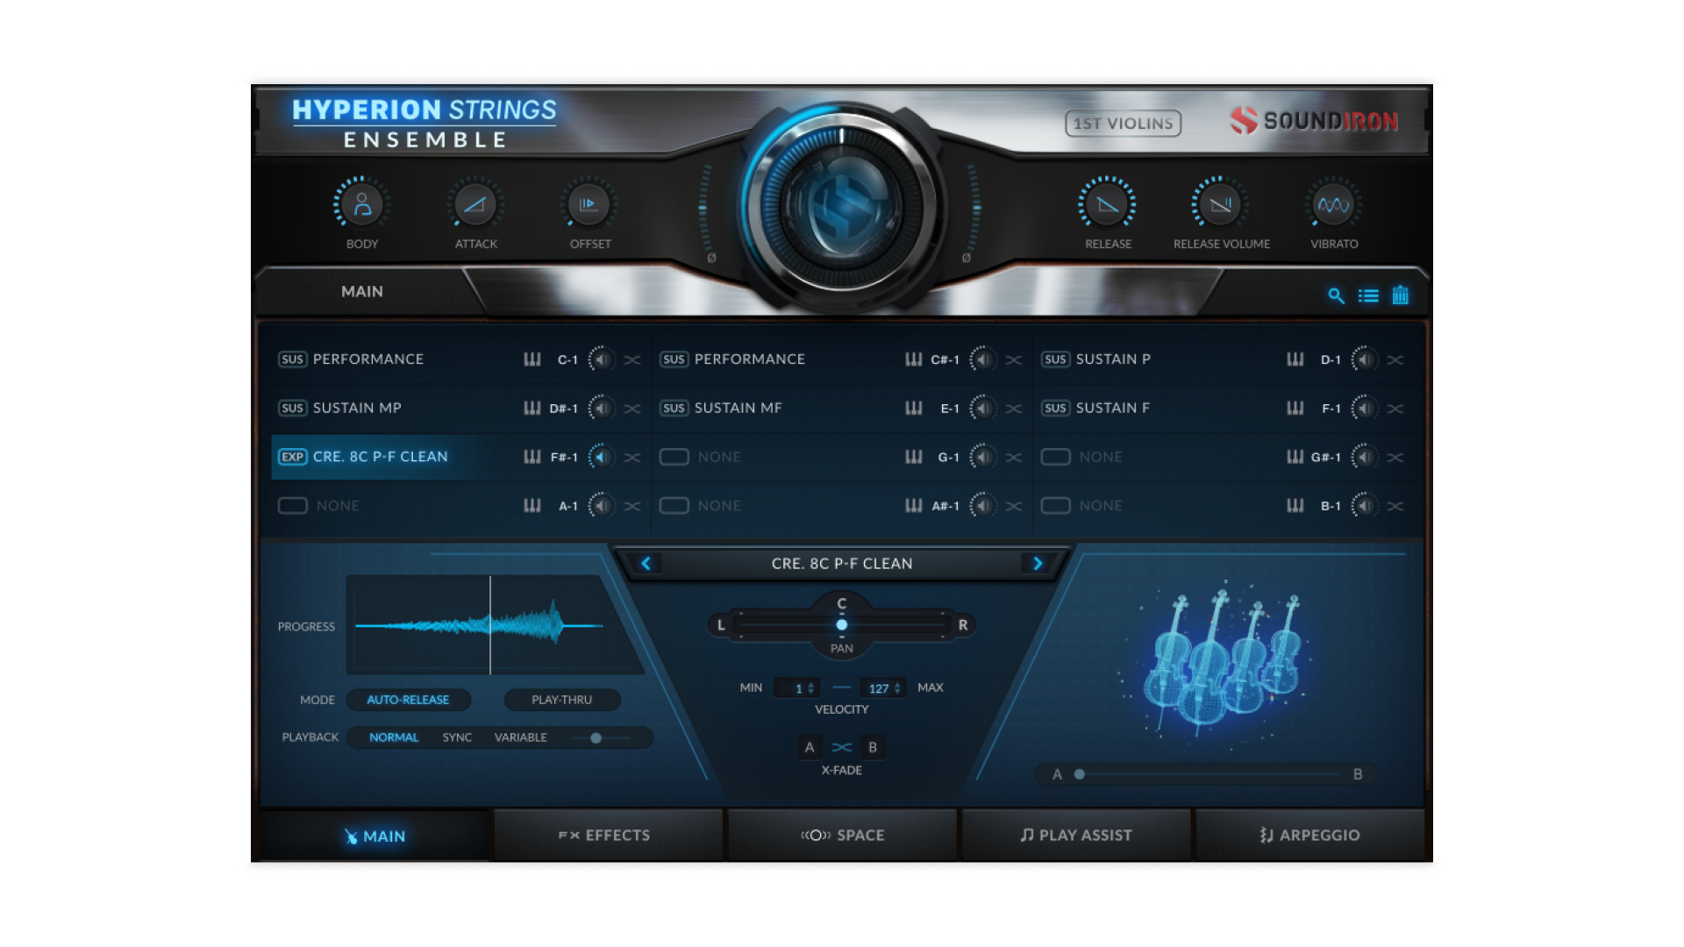Click the Body knob

(361, 205)
